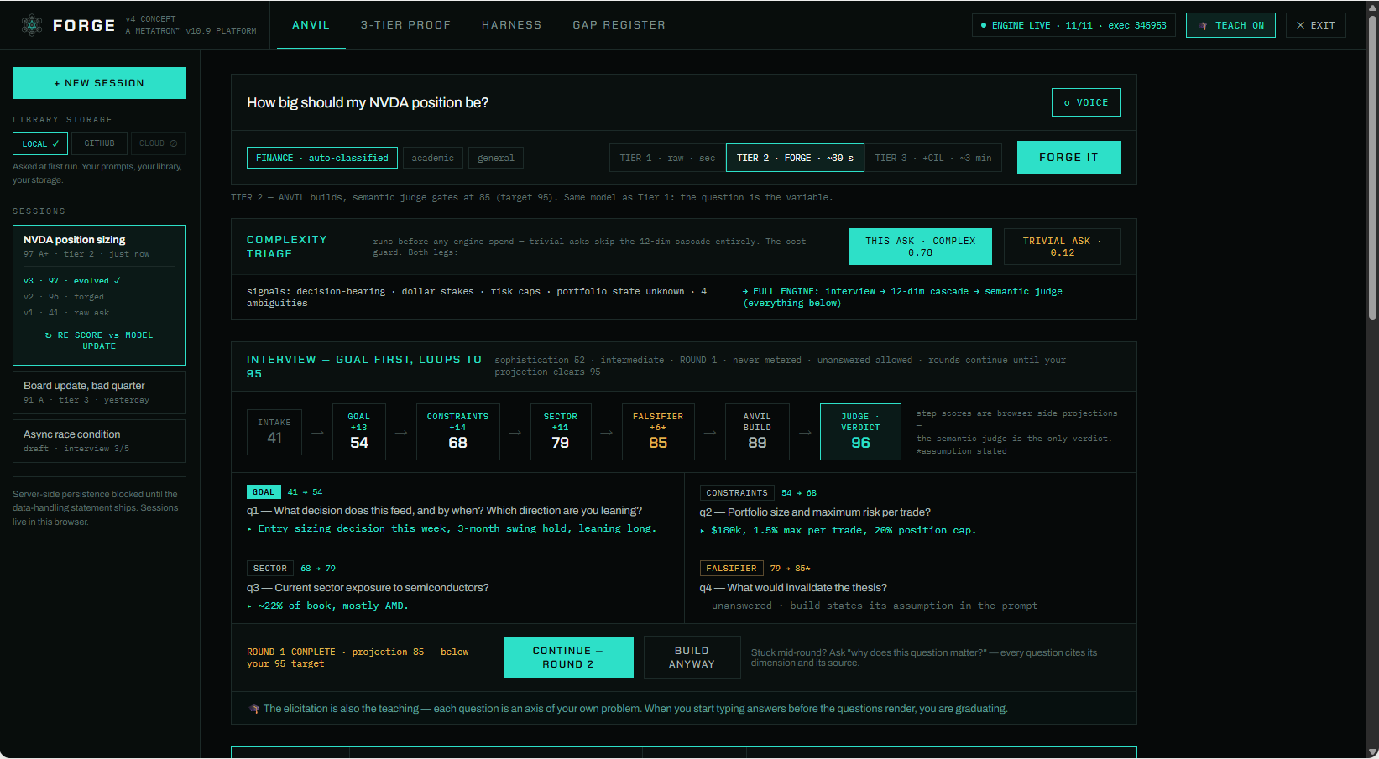This screenshot has width=1379, height=759.
Task: Choose the academic classification chip
Action: click(432, 158)
